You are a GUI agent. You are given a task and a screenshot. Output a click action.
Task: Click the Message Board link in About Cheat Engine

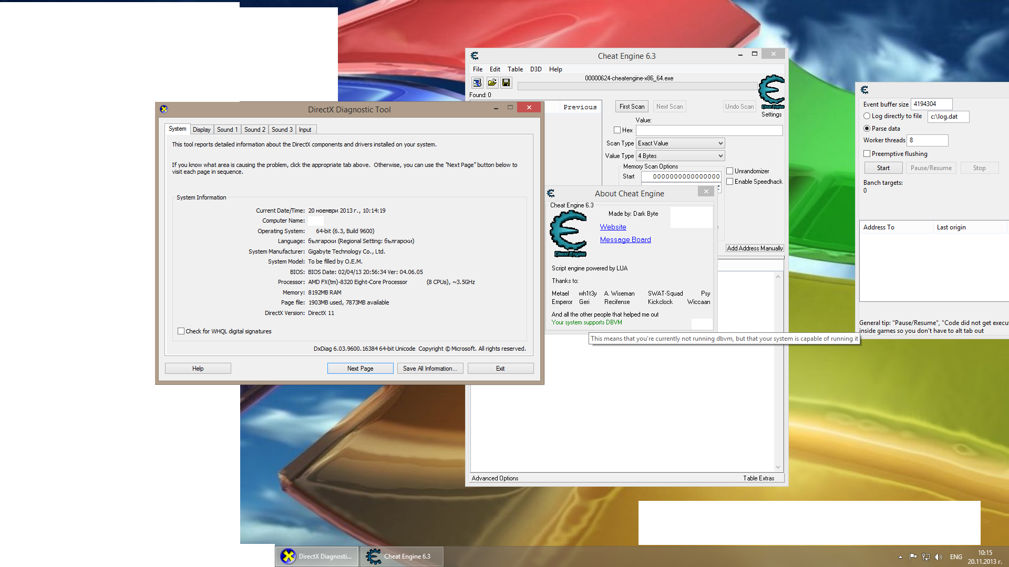[624, 239]
